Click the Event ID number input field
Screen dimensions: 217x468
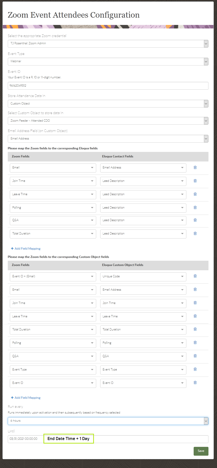(108, 86)
